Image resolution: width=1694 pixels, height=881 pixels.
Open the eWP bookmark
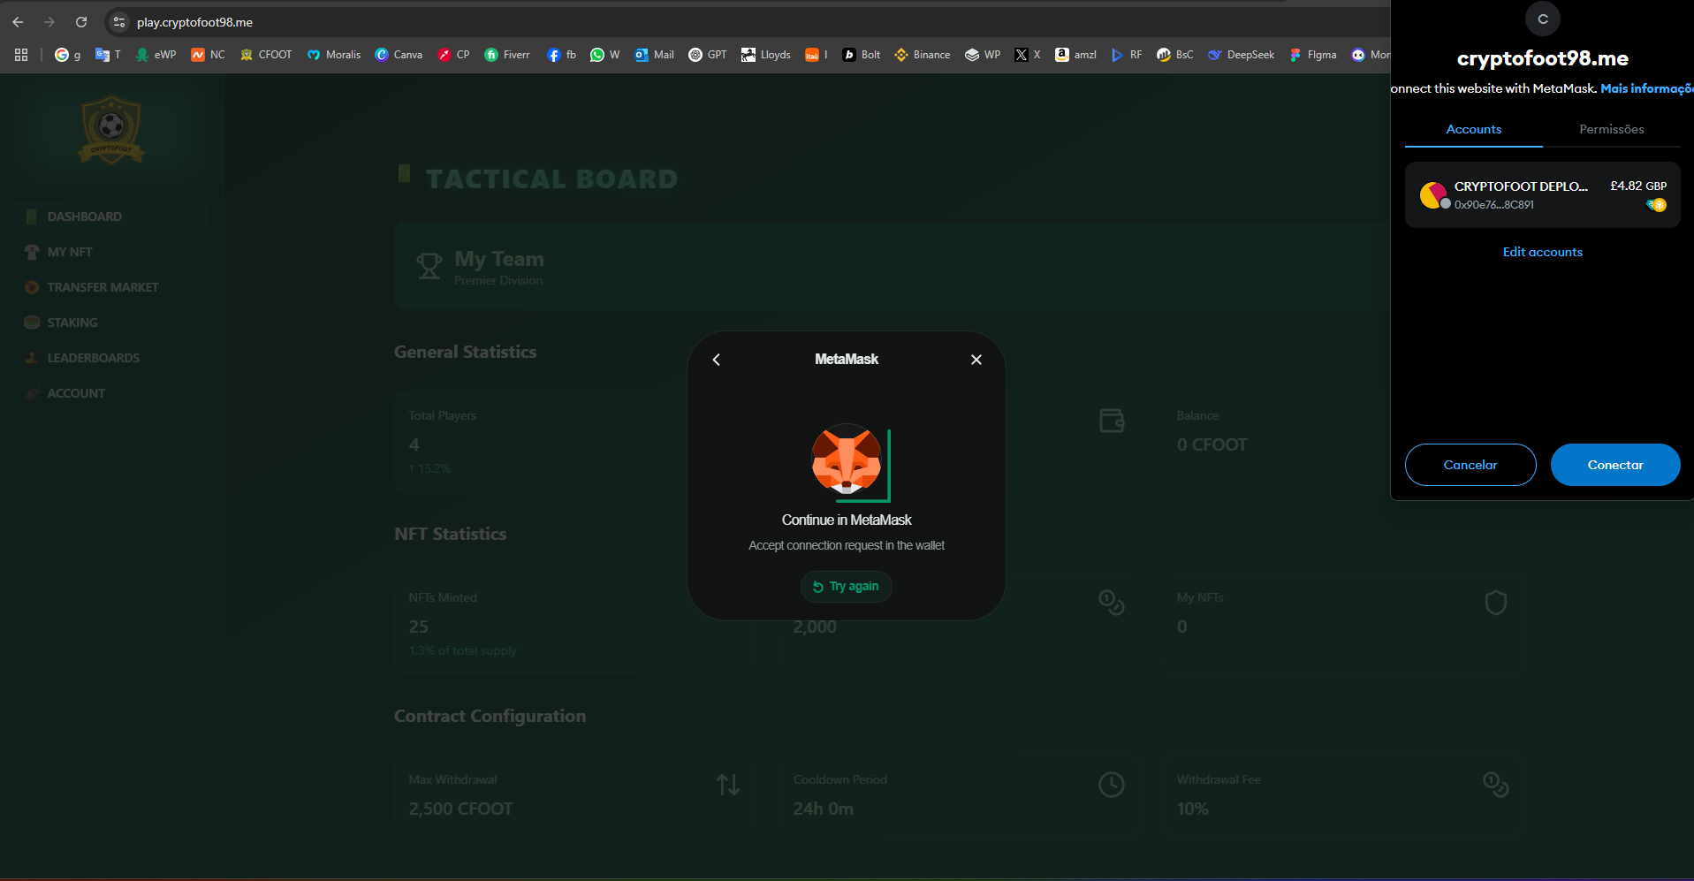156,55
